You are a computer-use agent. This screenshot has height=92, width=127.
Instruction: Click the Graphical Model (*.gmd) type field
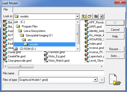pyautogui.click(x=56, y=80)
